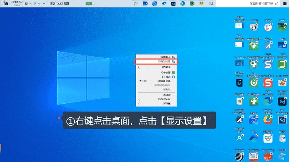Click the battery 100% indicator
Viewport: 289px width, 162px height.
tap(90, 3)
